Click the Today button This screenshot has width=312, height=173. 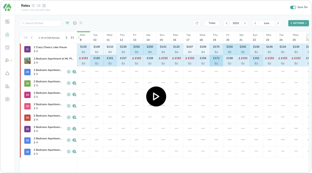[x=212, y=23]
